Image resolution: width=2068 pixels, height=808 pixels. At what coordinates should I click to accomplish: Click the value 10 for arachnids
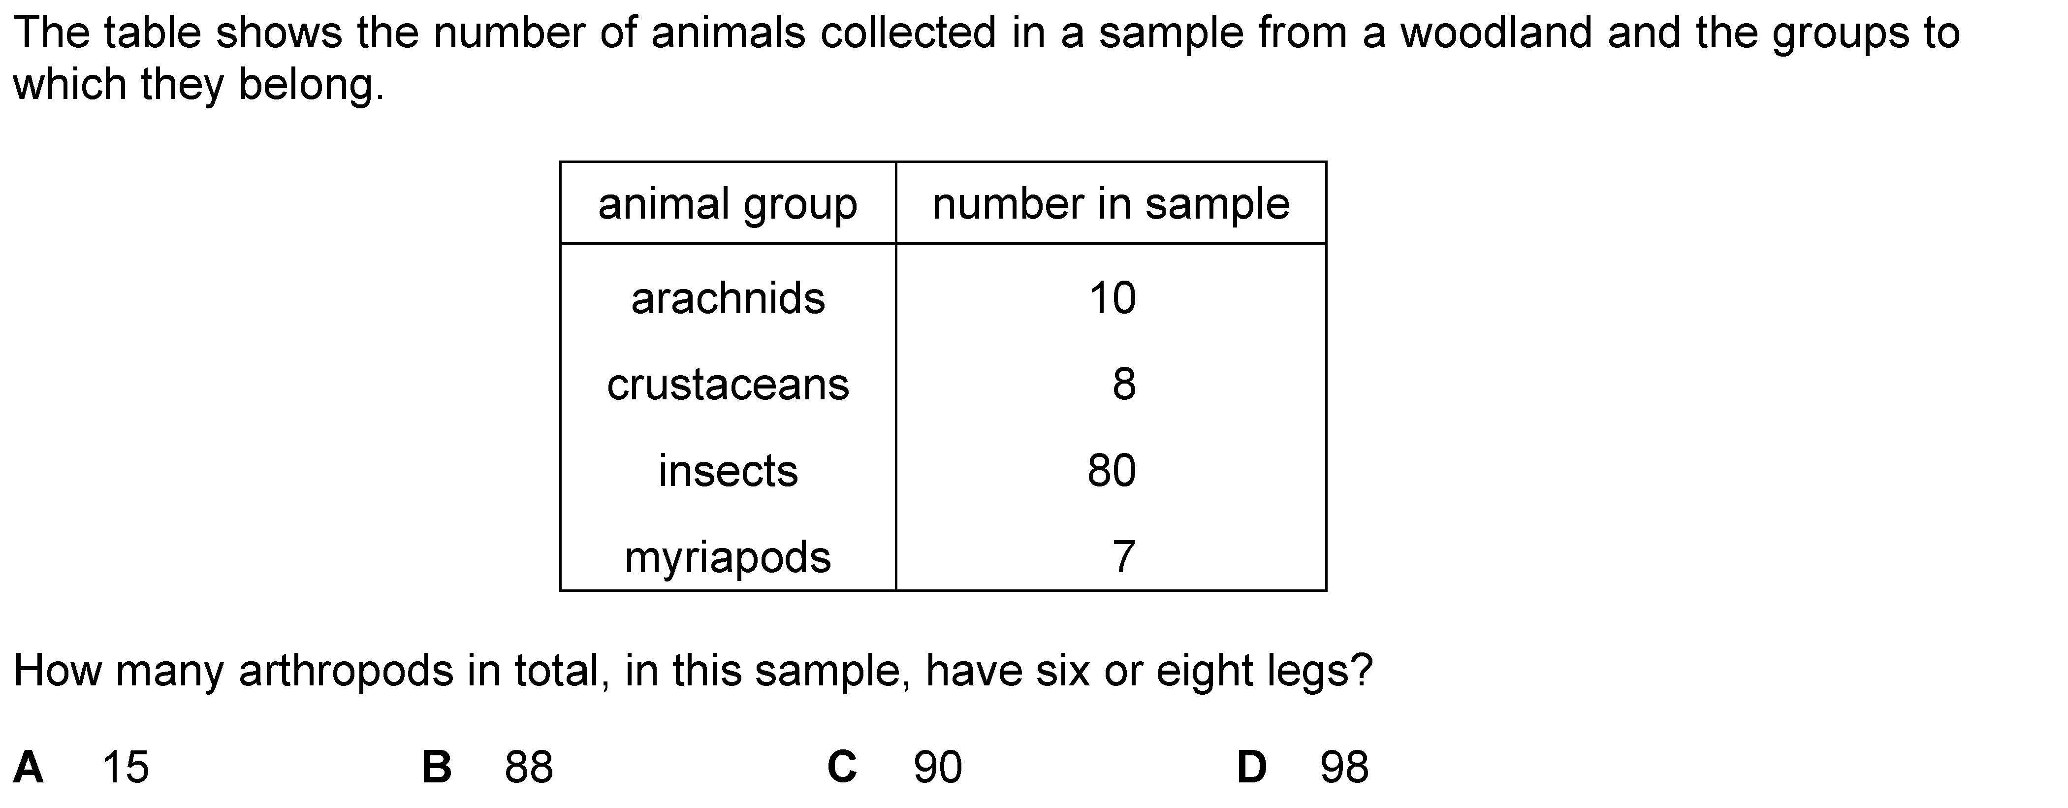1112,299
